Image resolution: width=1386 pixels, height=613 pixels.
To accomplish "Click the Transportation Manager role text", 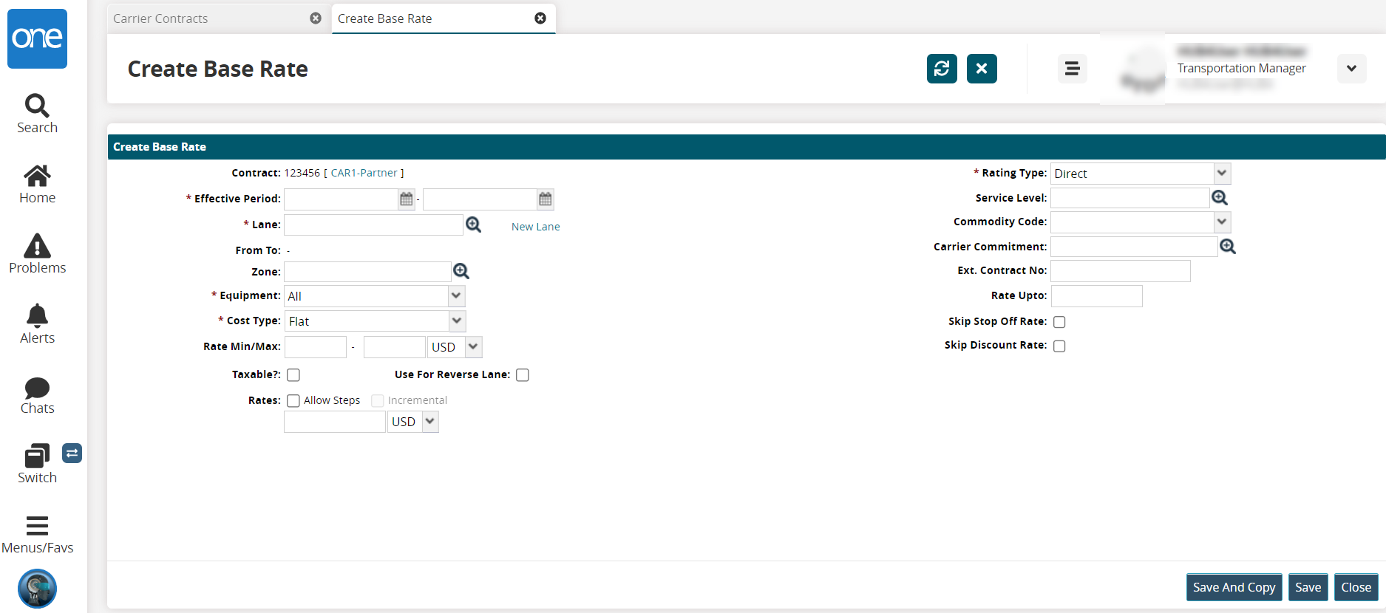I will pos(1242,68).
